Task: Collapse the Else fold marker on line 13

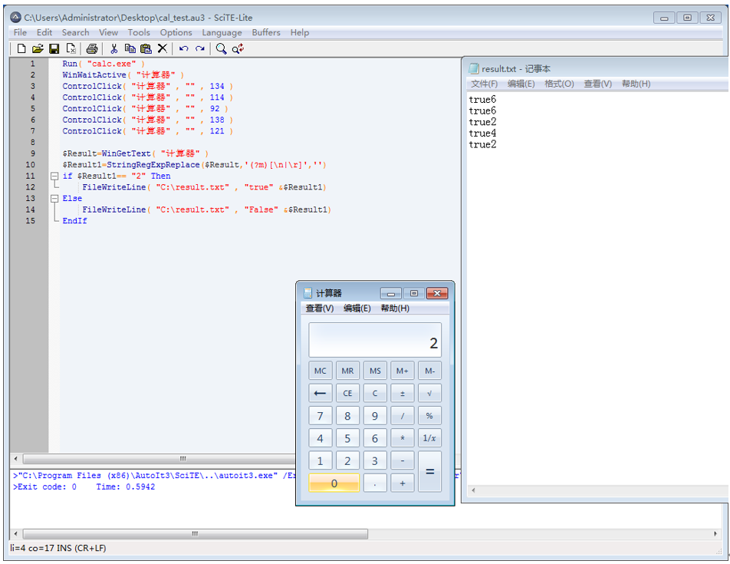Action: (x=54, y=199)
